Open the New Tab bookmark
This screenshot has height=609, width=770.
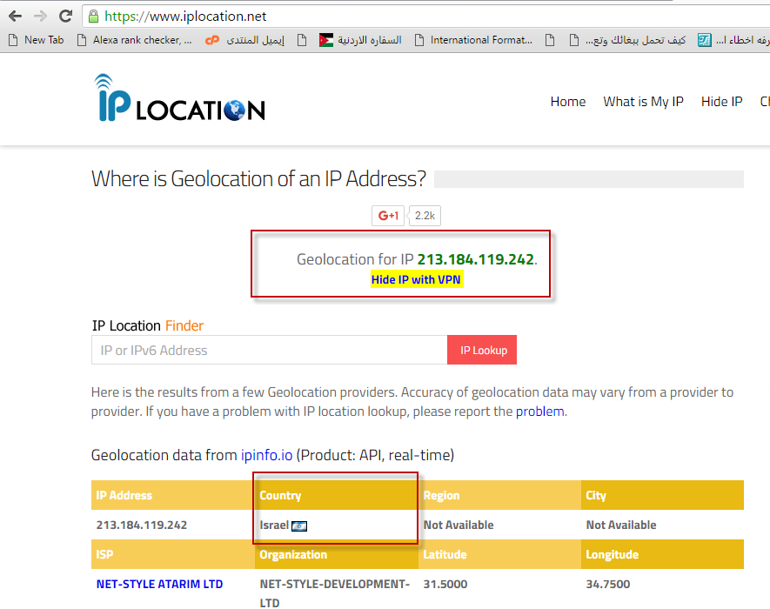37,40
